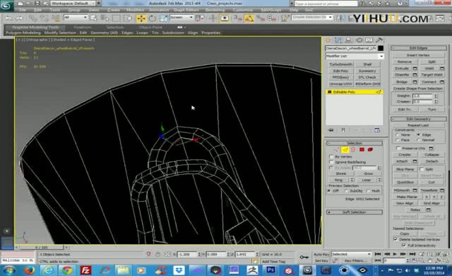Enable Ignore Backfacing checkbox
Image resolution: width=452 pixels, height=276 pixels.
[331, 162]
